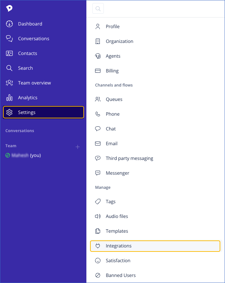225x283 pixels.
Task: Click the Integrations plug icon
Action: click(98, 246)
